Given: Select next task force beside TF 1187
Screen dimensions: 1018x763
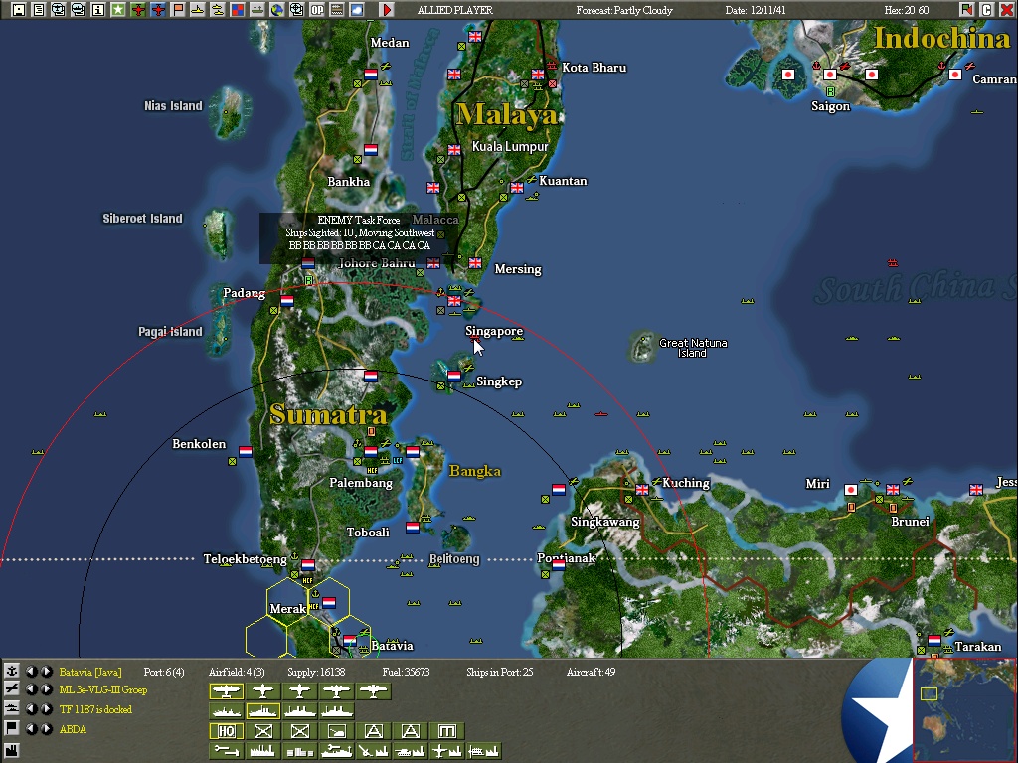Looking at the screenshot, I should point(46,708).
